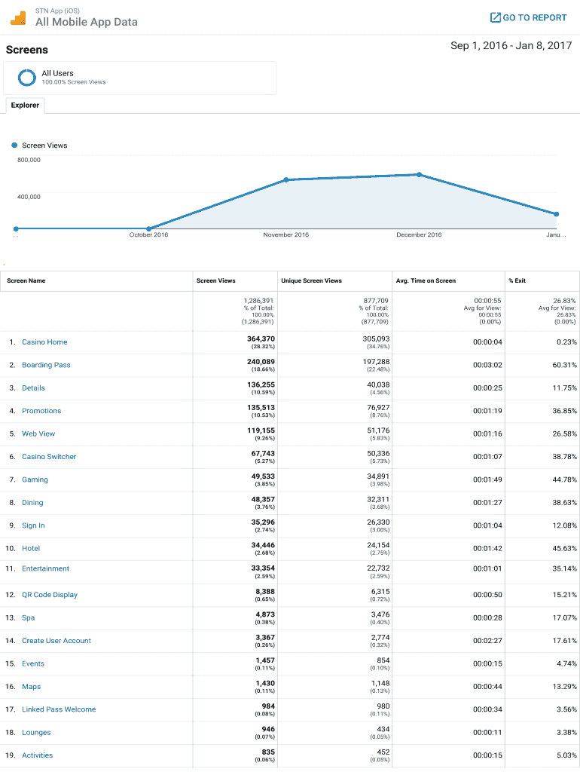Sort by Screen Views column header

pos(216,280)
